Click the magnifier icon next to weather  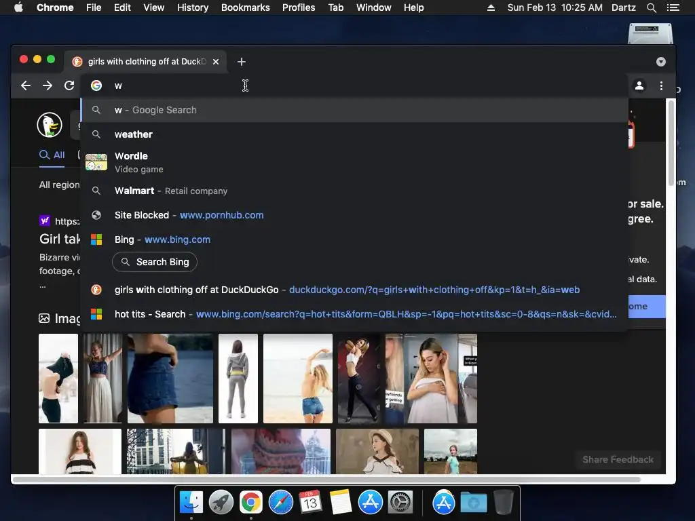coord(96,134)
